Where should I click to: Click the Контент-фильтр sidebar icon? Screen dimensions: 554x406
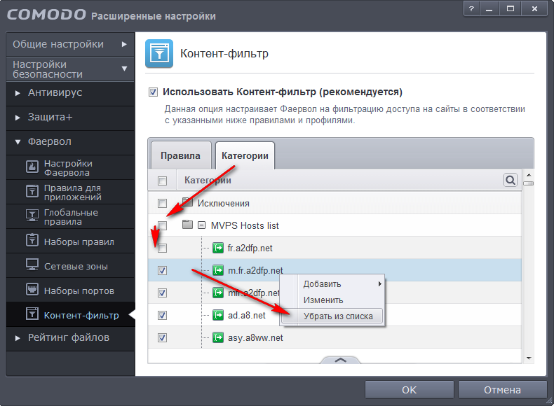(32, 314)
